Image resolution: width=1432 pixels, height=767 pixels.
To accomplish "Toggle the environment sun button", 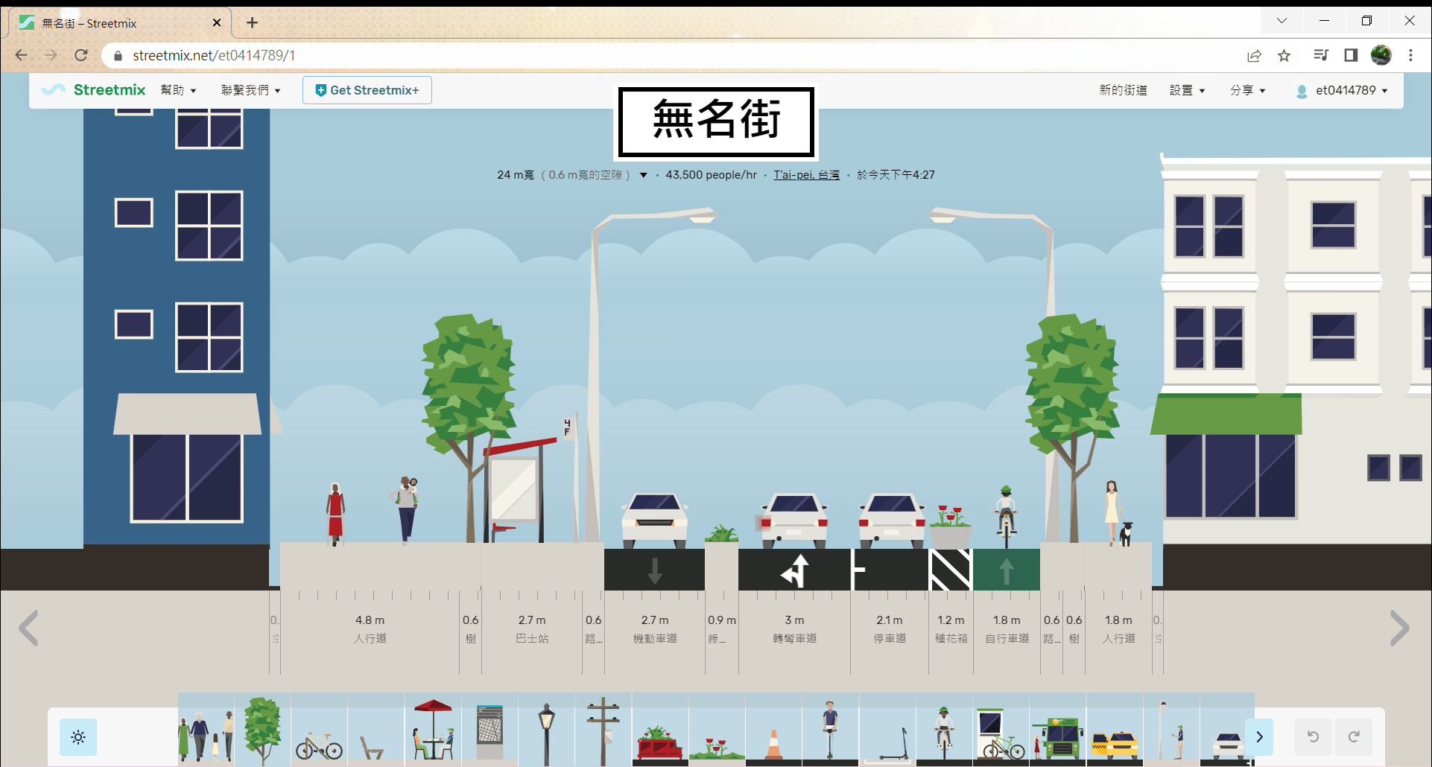I will [x=78, y=737].
